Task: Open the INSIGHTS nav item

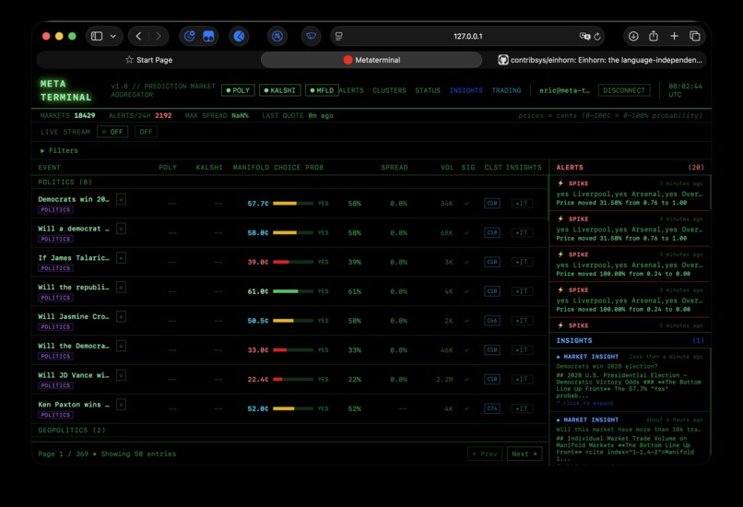Action: [466, 90]
